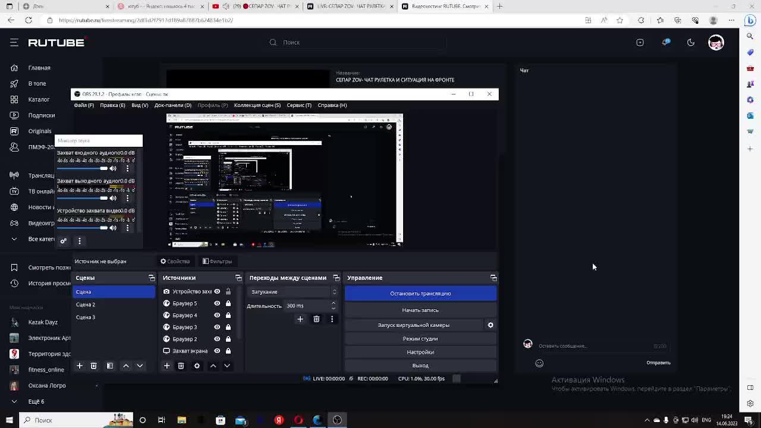
Task: Open the Док-панели (D) menu
Action: pos(173,105)
